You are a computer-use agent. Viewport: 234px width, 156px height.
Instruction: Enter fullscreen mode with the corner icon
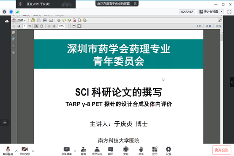click(229, 12)
